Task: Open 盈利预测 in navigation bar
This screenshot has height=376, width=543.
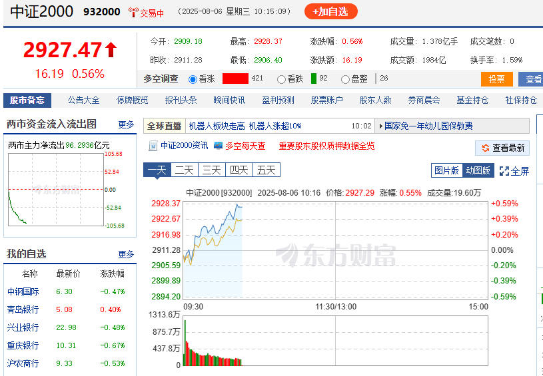Action: 278,100
